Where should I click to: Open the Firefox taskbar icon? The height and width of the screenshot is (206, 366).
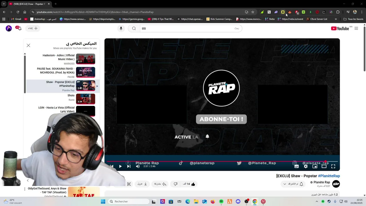pos(213,201)
